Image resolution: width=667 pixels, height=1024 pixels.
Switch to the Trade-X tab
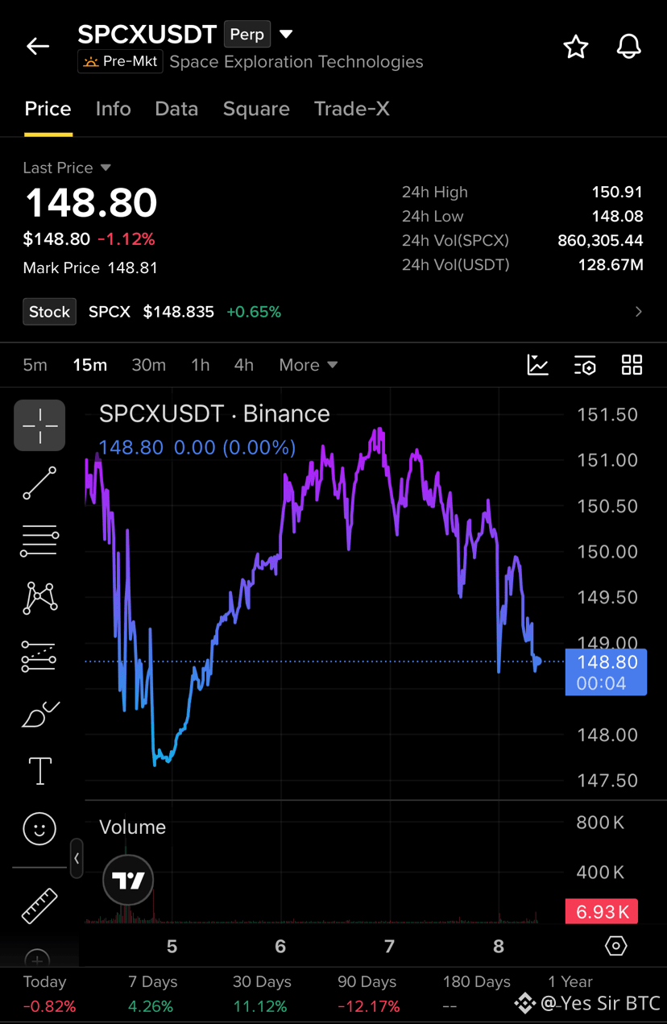coord(352,109)
